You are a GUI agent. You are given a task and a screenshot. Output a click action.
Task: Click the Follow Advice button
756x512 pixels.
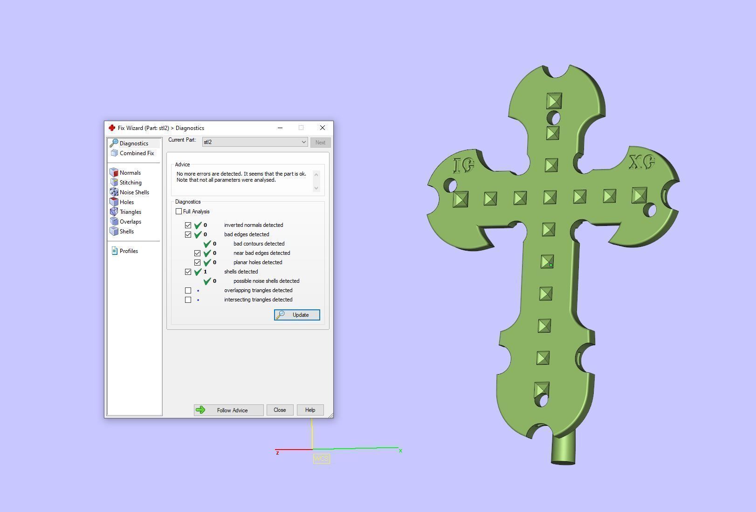[229, 410]
